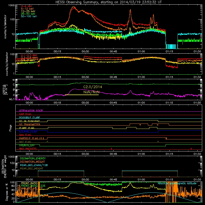Click the SC_IN_SUNLIGHT label
This screenshot has height=205, width=205.
pos(29,121)
